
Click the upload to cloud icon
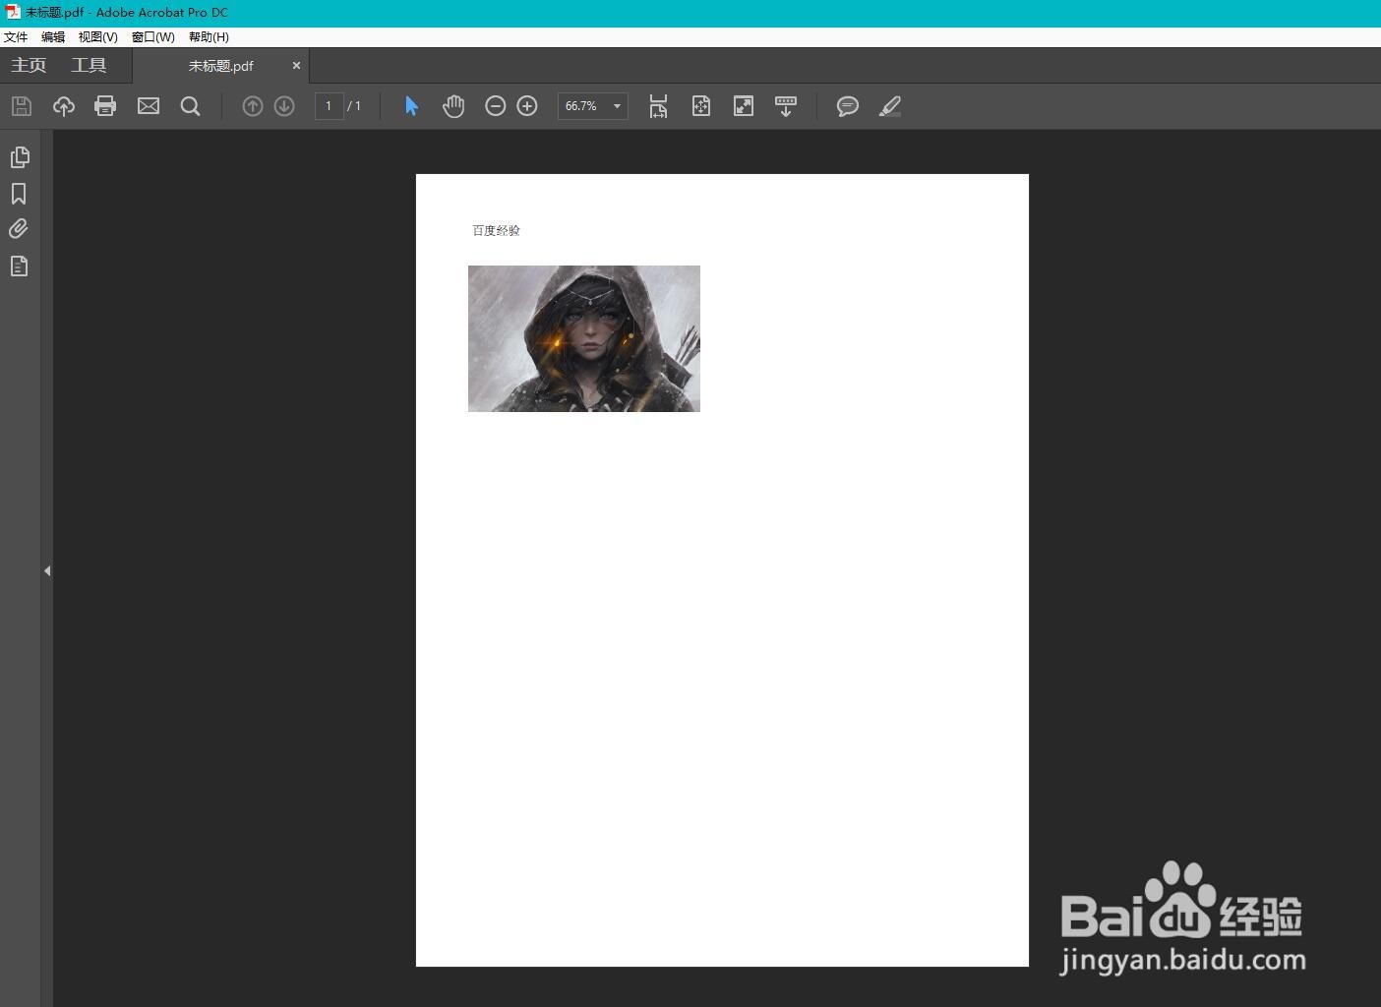point(64,106)
